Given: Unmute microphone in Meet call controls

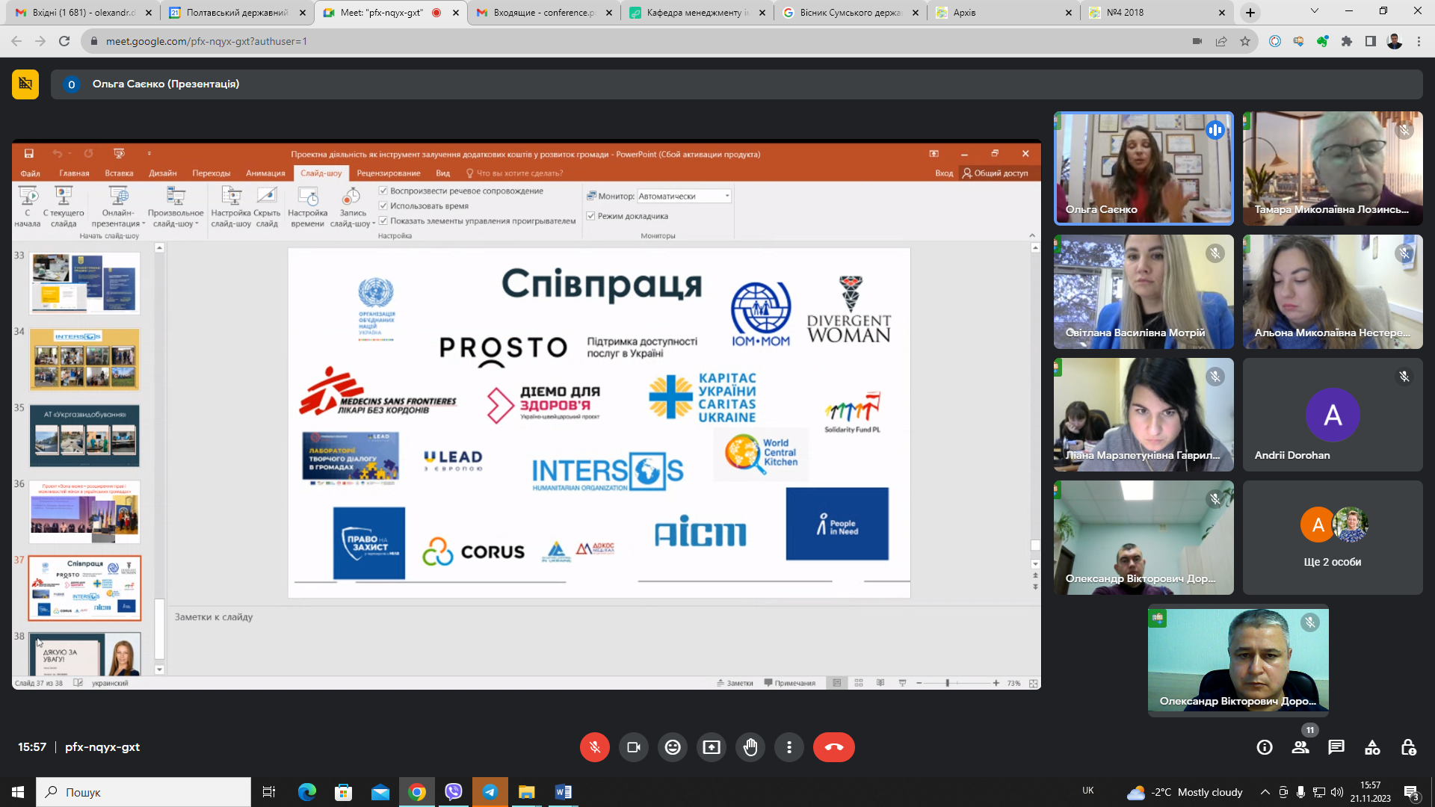Looking at the screenshot, I should [x=595, y=747].
